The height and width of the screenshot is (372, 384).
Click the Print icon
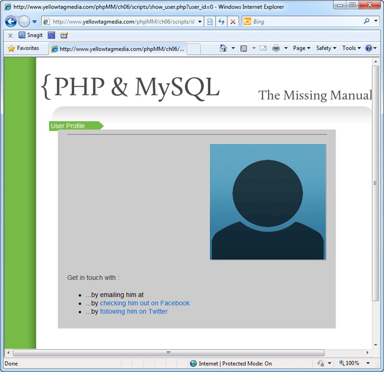[x=276, y=48]
